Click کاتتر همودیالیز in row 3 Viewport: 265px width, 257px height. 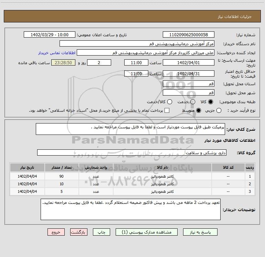[x=162, y=191]
